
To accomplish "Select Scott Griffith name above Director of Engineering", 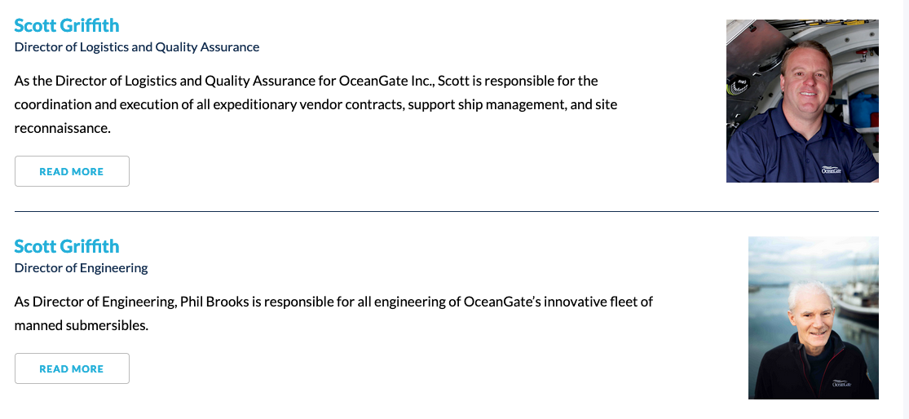I will pyautogui.click(x=67, y=246).
